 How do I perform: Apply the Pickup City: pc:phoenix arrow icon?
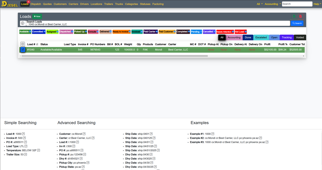pyautogui.click(x=88, y=163)
